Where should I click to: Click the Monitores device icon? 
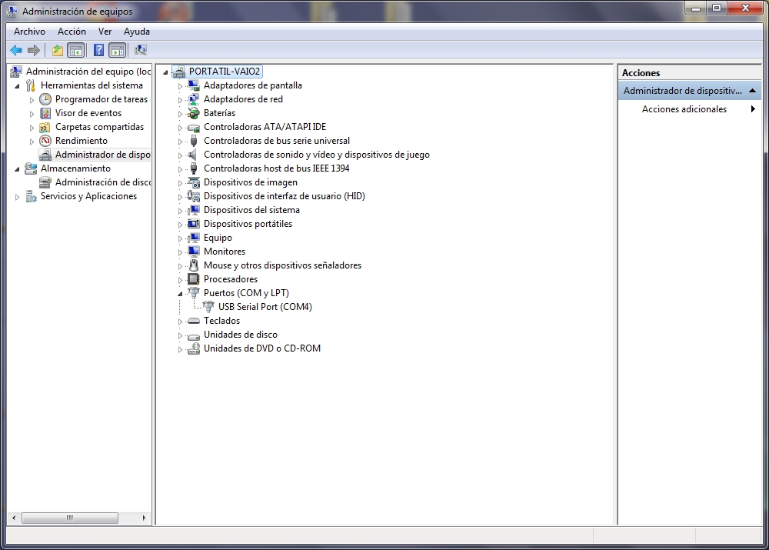point(195,252)
